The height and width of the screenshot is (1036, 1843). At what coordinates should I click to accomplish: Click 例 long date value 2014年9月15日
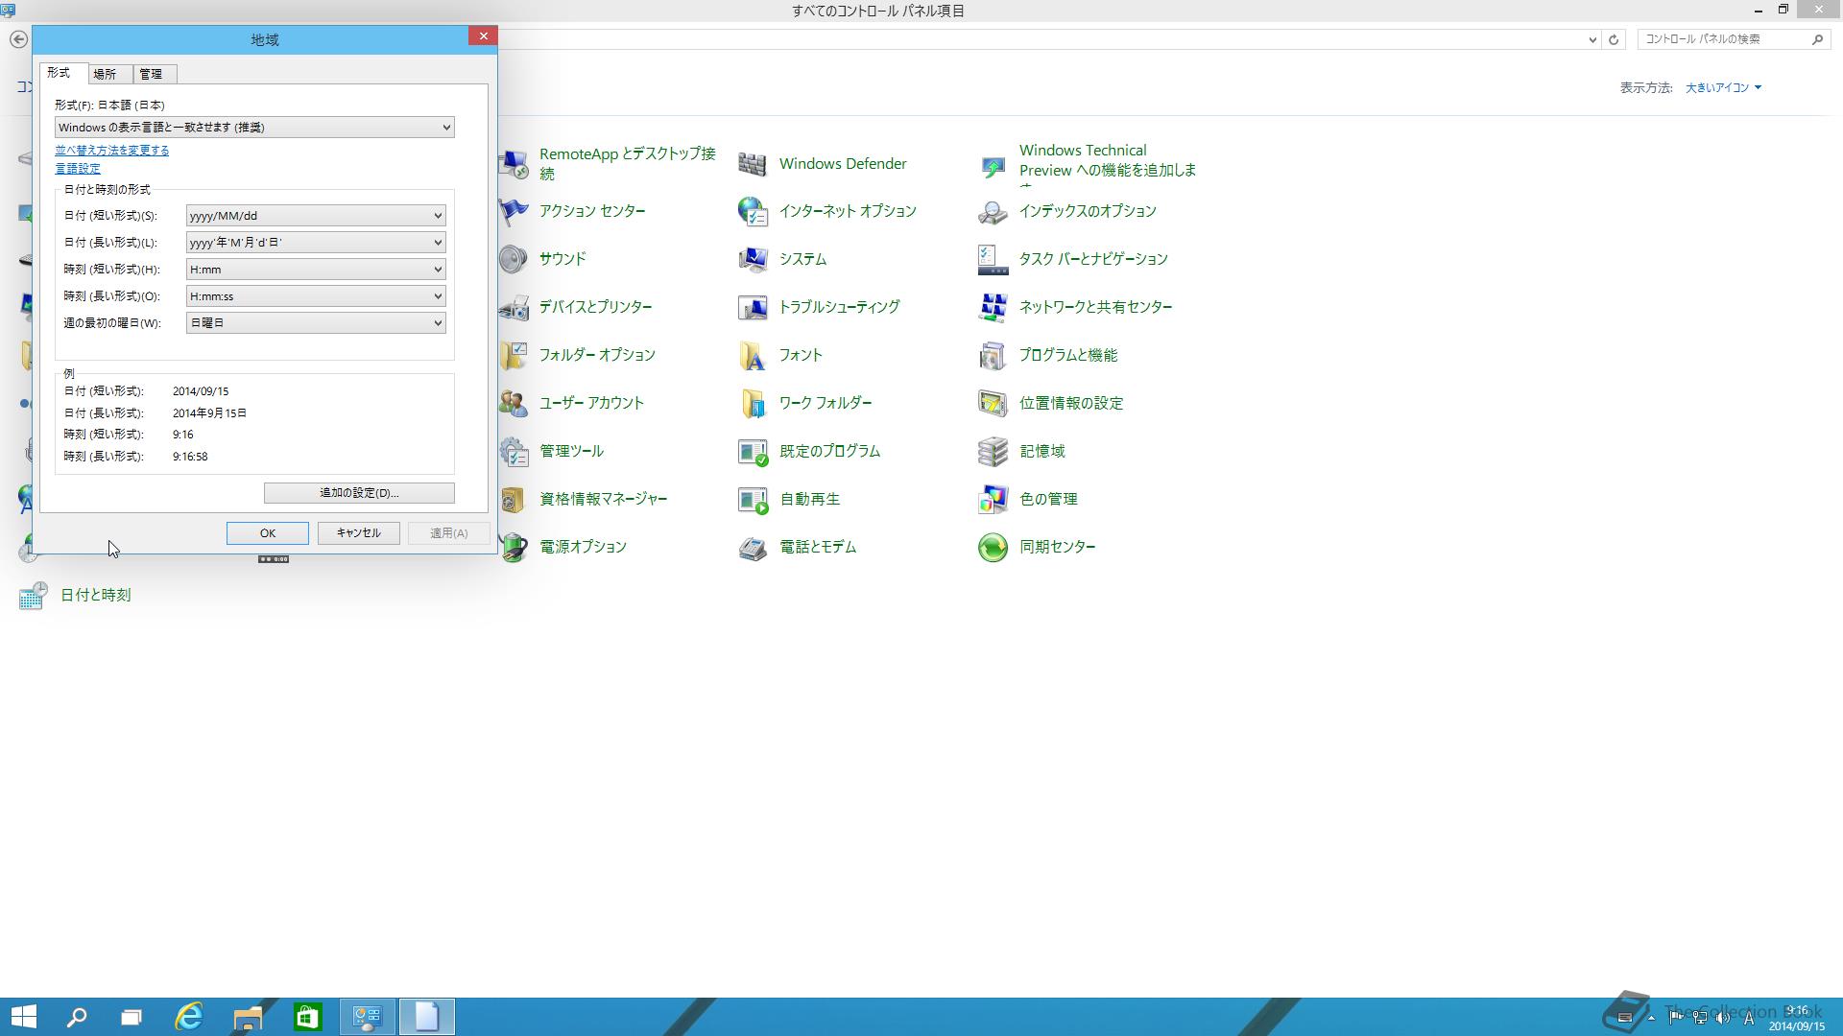(209, 413)
